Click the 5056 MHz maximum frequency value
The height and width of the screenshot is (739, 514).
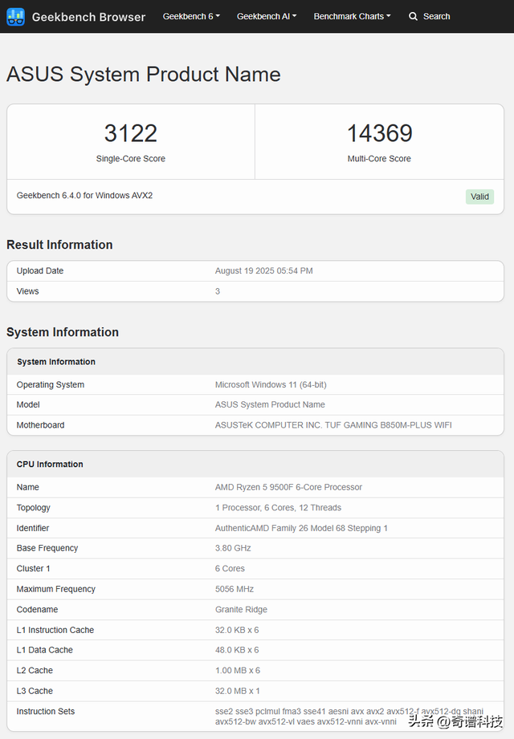point(235,589)
